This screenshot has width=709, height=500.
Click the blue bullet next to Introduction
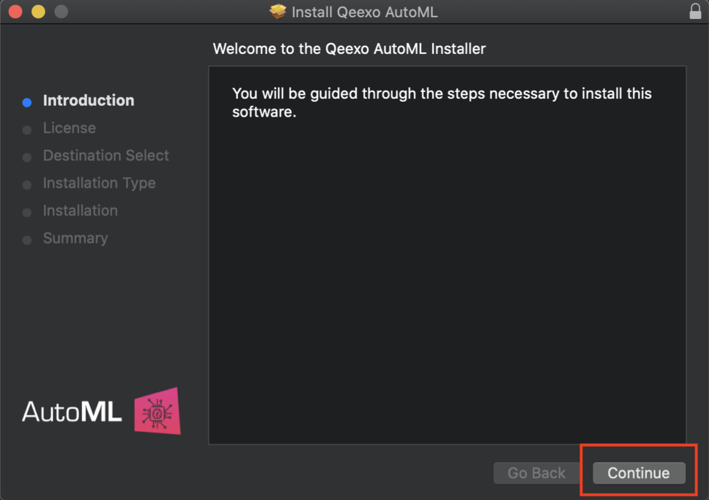[x=27, y=102]
